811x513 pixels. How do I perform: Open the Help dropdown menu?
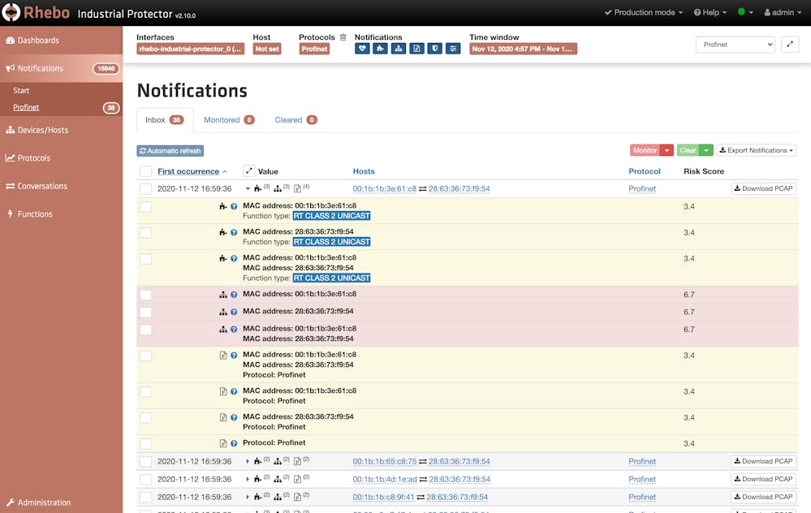pos(710,12)
